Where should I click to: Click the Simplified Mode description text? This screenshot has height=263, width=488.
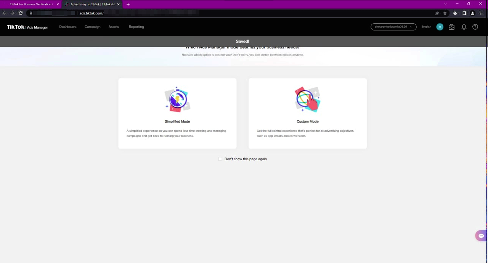pos(177,133)
